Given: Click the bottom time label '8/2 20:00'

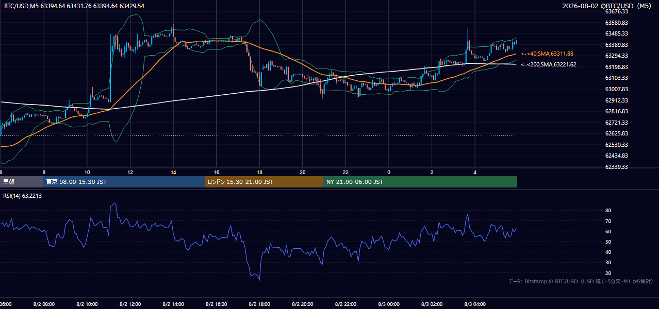Looking at the screenshot, I should coord(303,304).
